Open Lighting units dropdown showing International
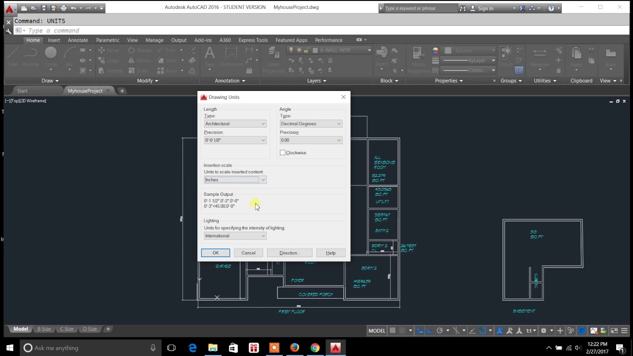 (x=235, y=236)
